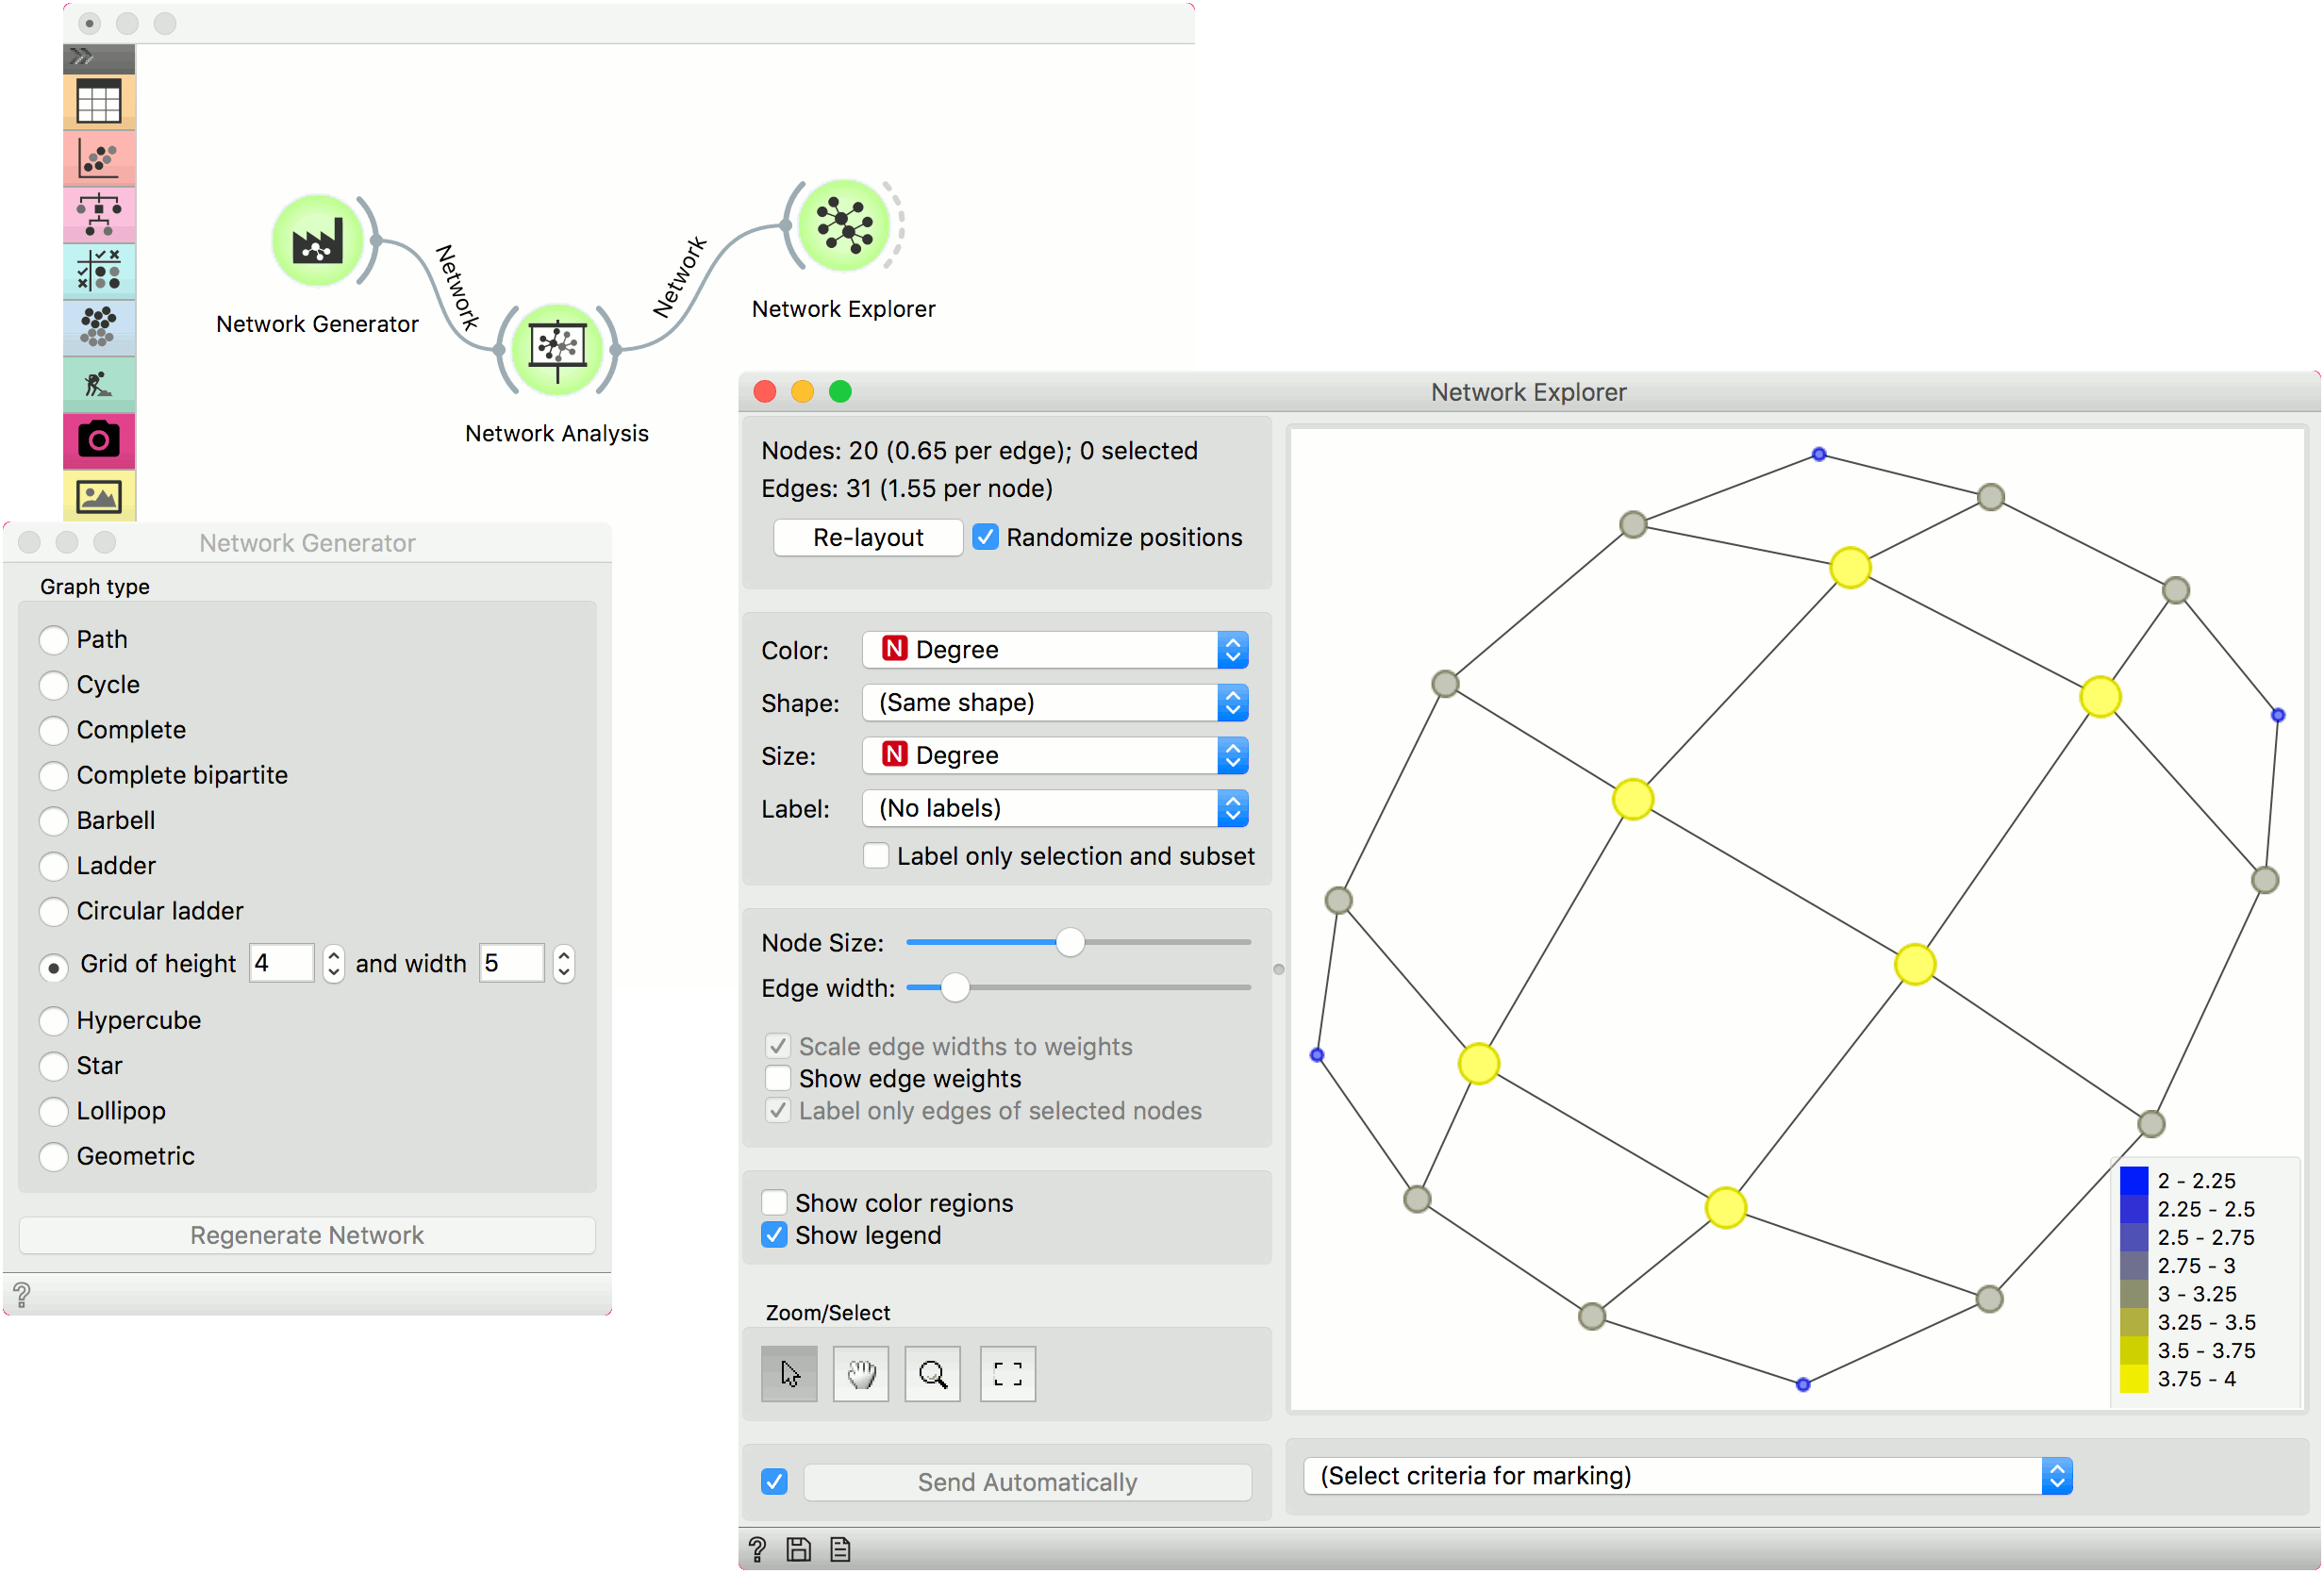Screen dimensions: 2324x1573
Task: Click Regenerate Network button
Action: pos(307,1235)
